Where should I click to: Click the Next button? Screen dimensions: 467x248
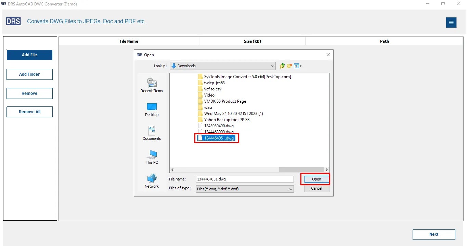coord(433,234)
